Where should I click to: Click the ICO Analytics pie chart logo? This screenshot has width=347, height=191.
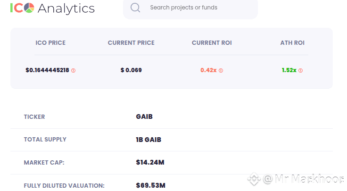(29, 8)
